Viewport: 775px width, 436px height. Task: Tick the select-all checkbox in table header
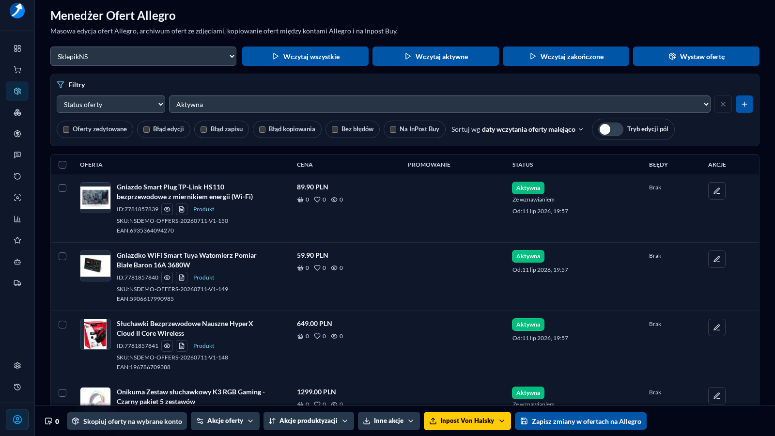(62, 165)
